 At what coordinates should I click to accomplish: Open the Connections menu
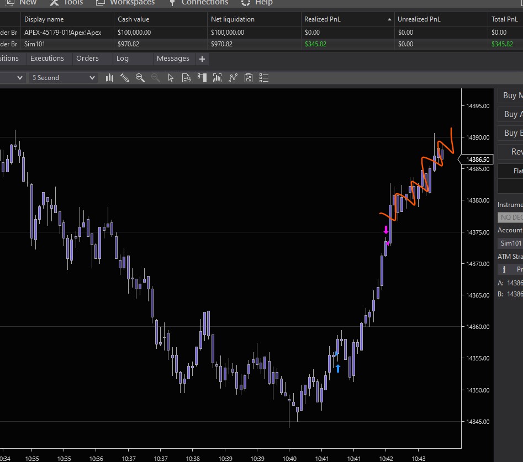pyautogui.click(x=204, y=3)
